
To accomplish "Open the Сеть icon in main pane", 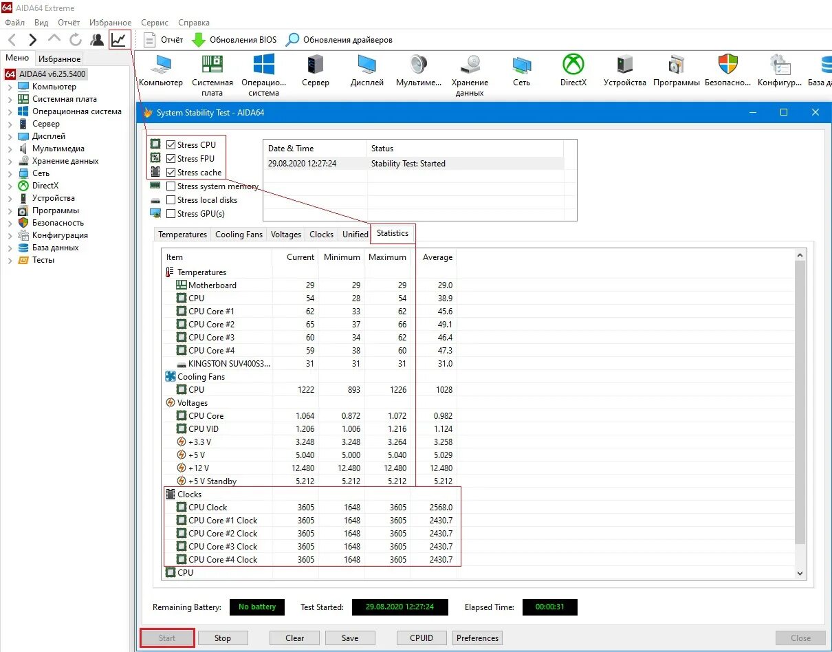I will 522,71.
